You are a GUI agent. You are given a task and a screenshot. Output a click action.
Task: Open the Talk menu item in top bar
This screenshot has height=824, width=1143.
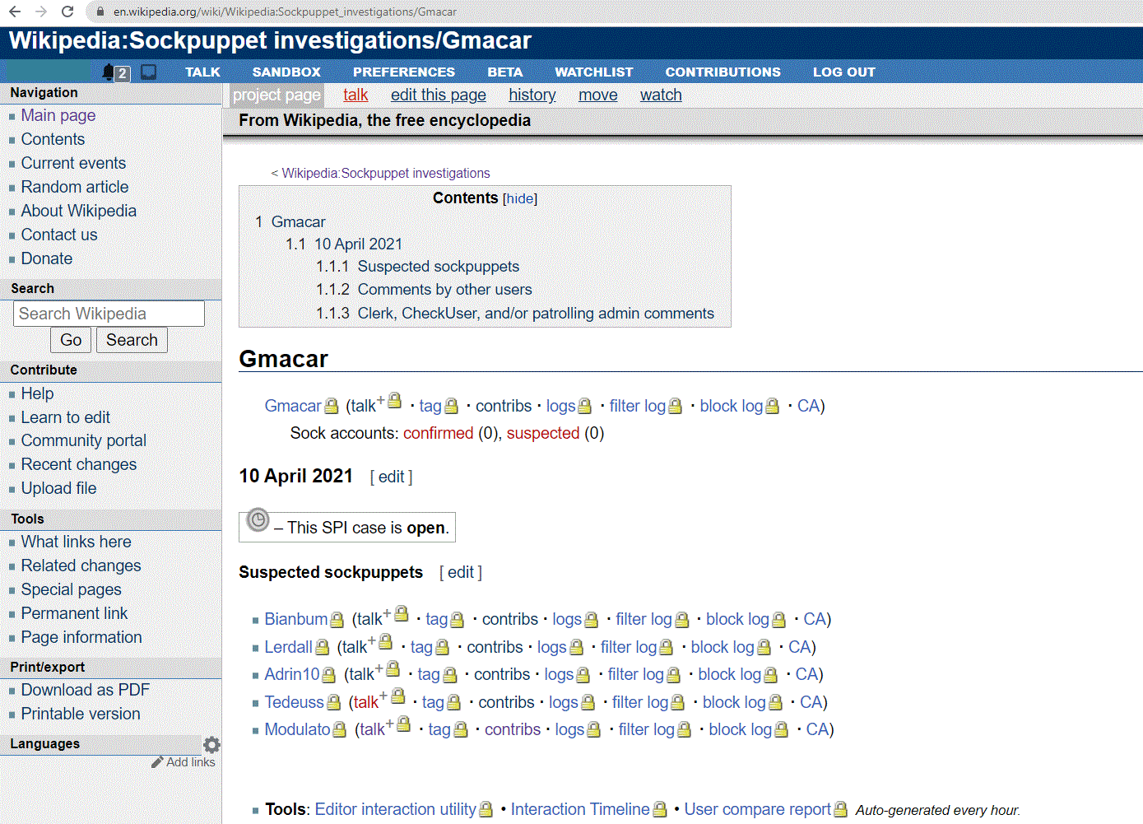pyautogui.click(x=202, y=72)
